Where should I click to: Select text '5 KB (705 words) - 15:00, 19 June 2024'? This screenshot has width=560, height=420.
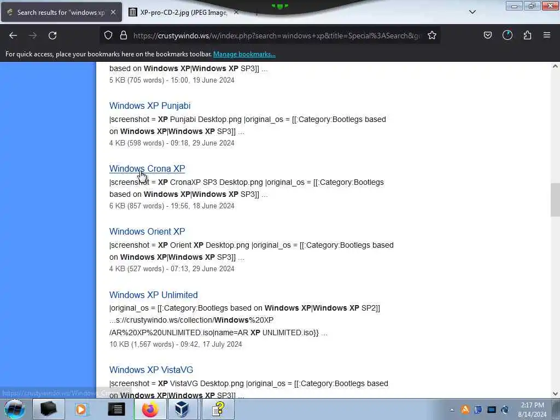(172, 80)
